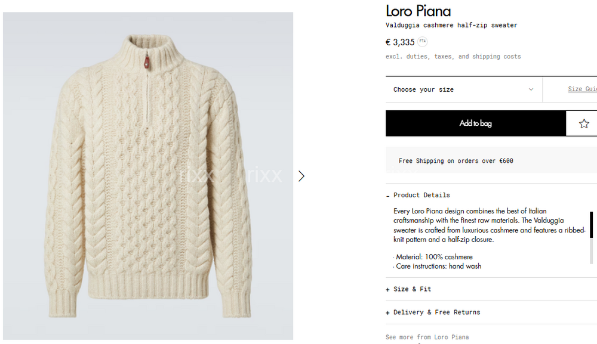This screenshot has height=344, width=597.
Task: Open the Size Guide link
Action: pos(582,89)
